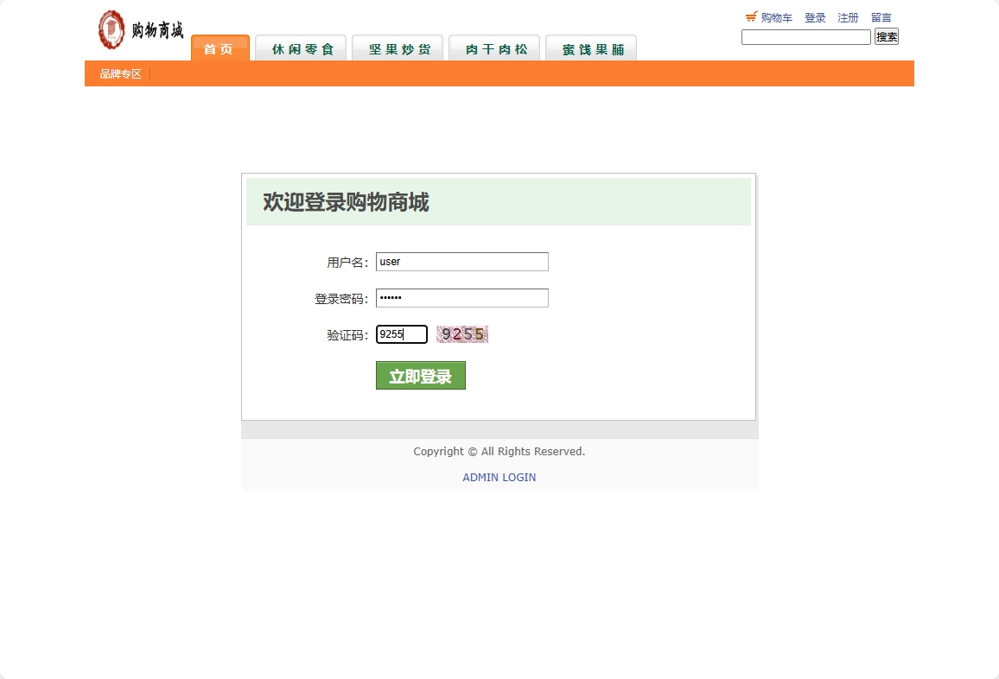
Task: Click the 登录 login link
Action: click(815, 17)
